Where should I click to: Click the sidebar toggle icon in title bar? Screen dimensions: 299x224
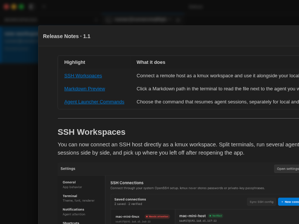(31, 7)
